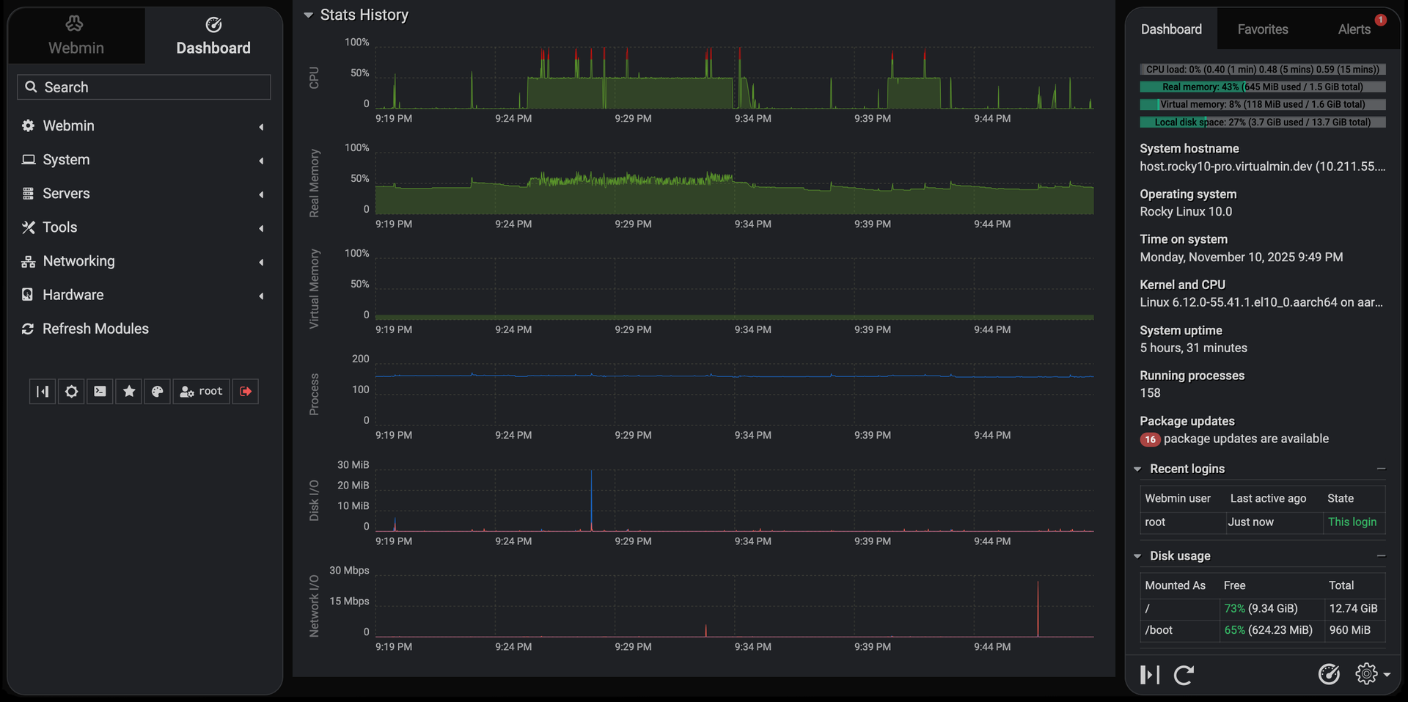This screenshot has width=1408, height=702.
Task: Expand the Servers menu category
Action: 143,194
